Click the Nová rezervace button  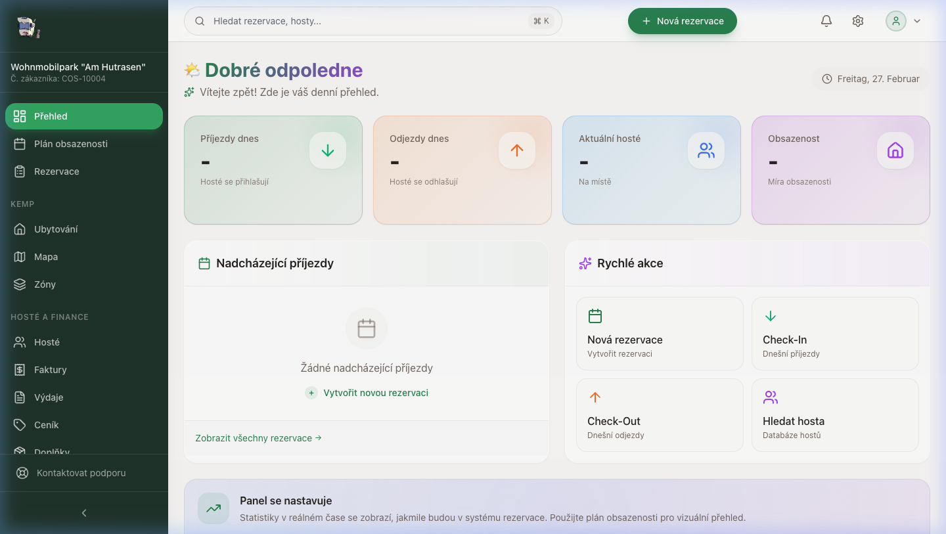pyautogui.click(x=682, y=20)
